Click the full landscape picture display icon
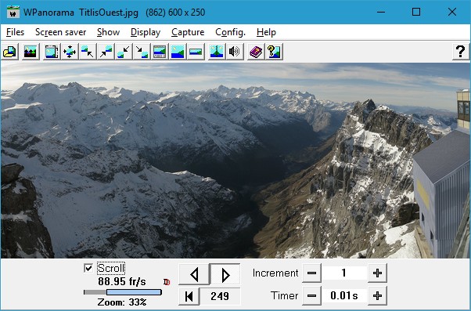Viewport: 471px width, 311px height. pos(178,52)
